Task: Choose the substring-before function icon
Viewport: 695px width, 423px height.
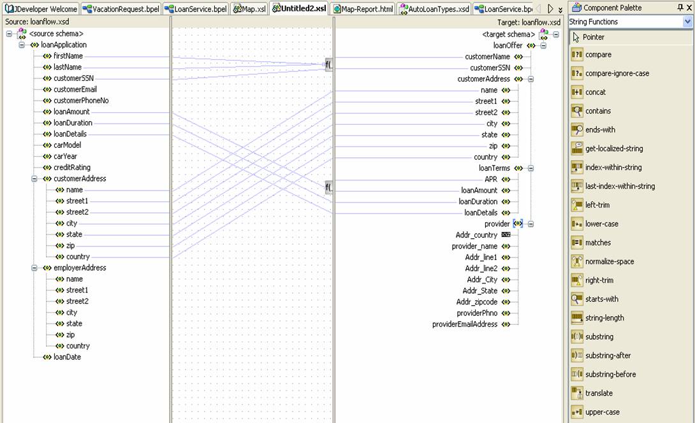Action: pyautogui.click(x=576, y=375)
